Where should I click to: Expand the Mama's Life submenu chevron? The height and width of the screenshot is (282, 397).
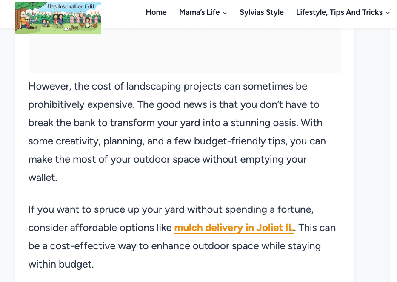pyautogui.click(x=225, y=13)
